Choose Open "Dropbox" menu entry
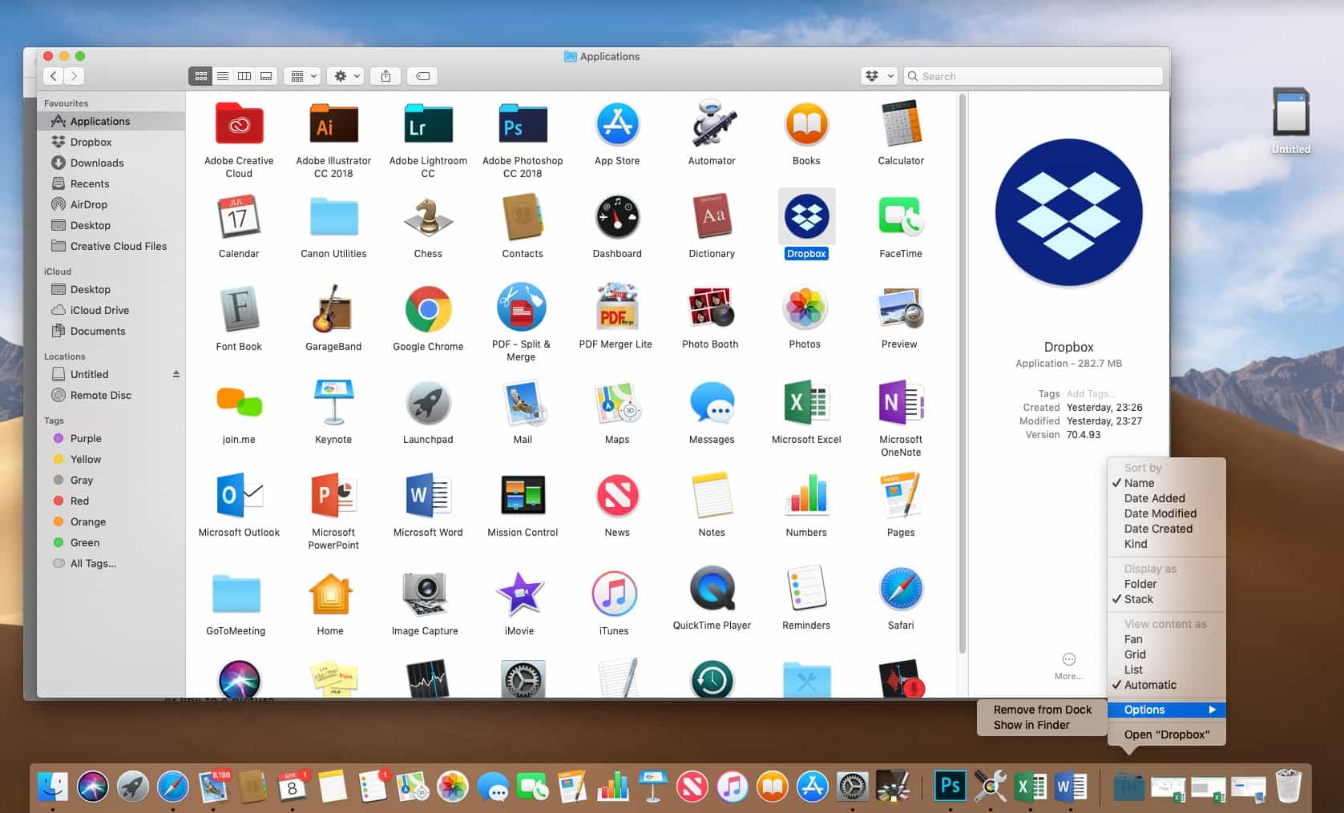 [x=1167, y=735]
